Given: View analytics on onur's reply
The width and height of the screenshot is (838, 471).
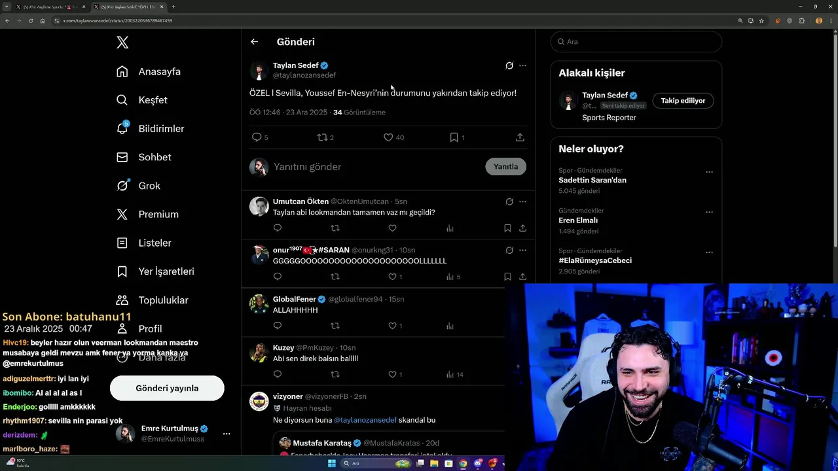Looking at the screenshot, I should pos(450,277).
